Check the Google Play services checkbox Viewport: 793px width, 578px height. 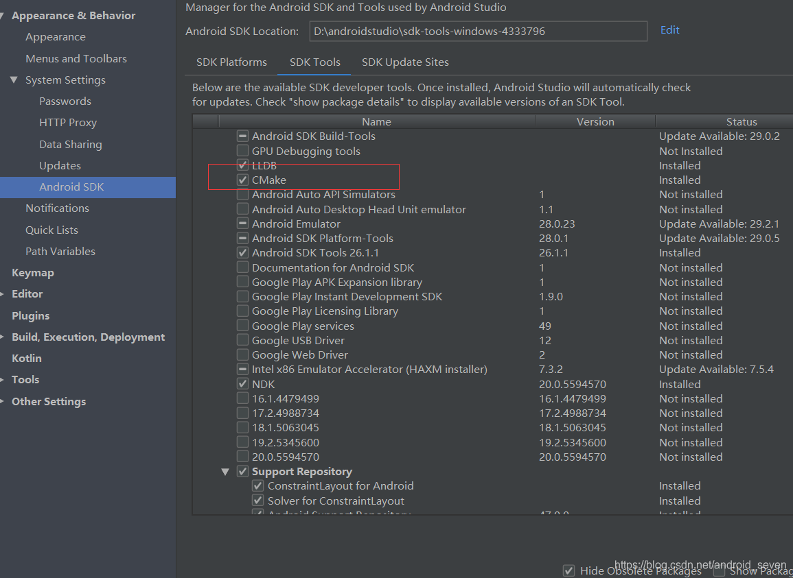tap(243, 326)
